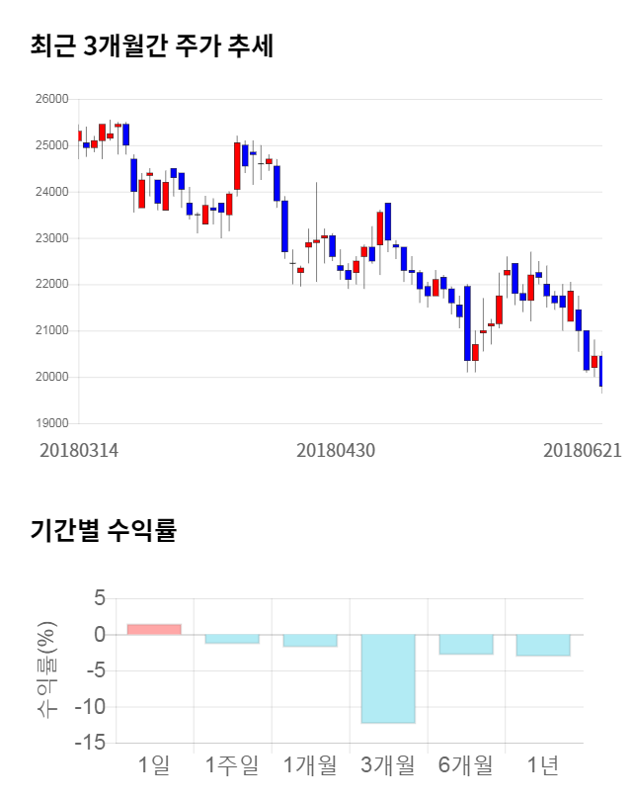Click the 20180314 date label
The height and width of the screenshot is (801, 632).
(x=79, y=450)
